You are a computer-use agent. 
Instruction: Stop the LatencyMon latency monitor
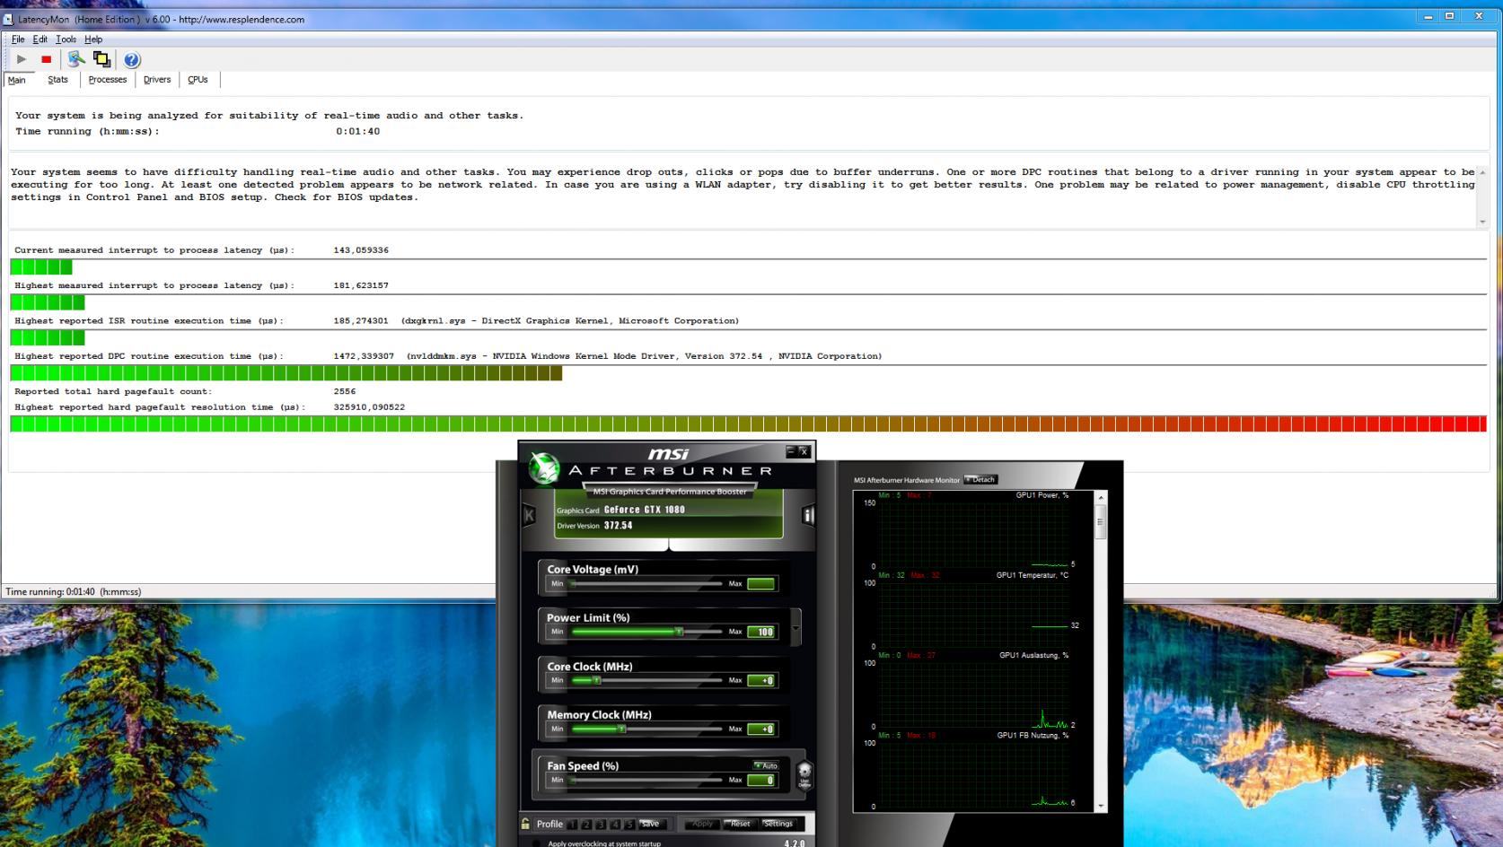(46, 59)
